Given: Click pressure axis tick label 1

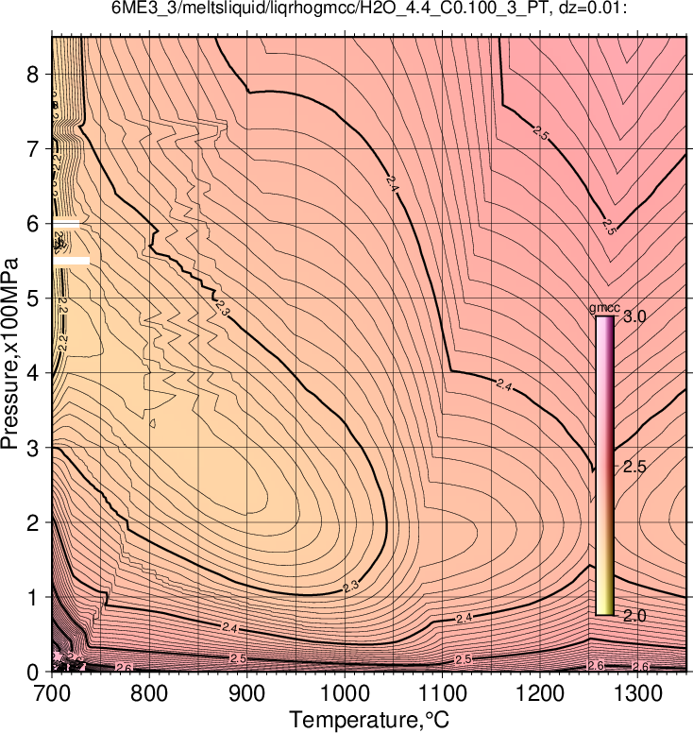Looking at the screenshot, I should pos(33,597).
